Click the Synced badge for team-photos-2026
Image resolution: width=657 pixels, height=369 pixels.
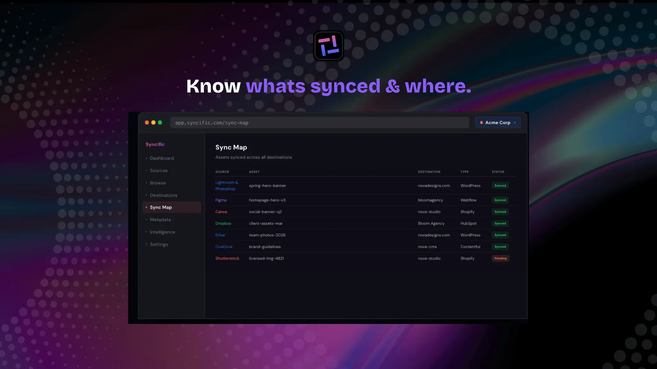click(500, 235)
